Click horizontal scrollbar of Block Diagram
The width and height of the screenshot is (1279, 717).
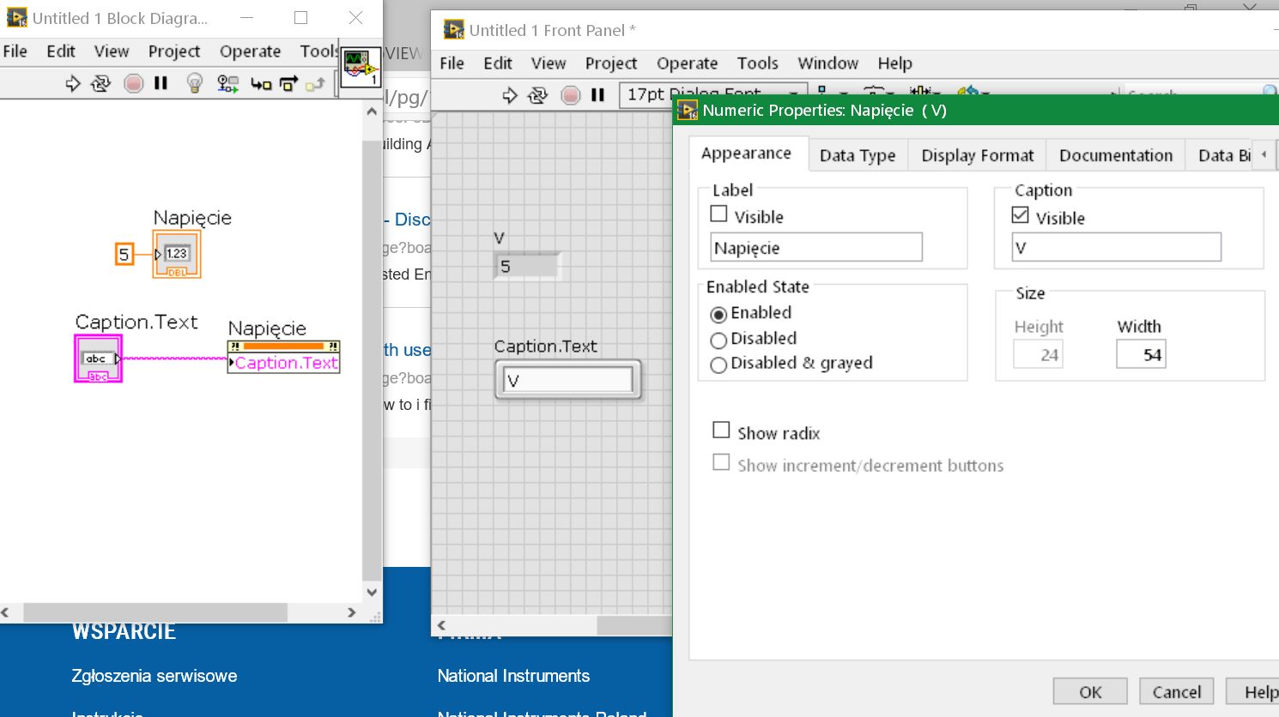click(x=155, y=612)
